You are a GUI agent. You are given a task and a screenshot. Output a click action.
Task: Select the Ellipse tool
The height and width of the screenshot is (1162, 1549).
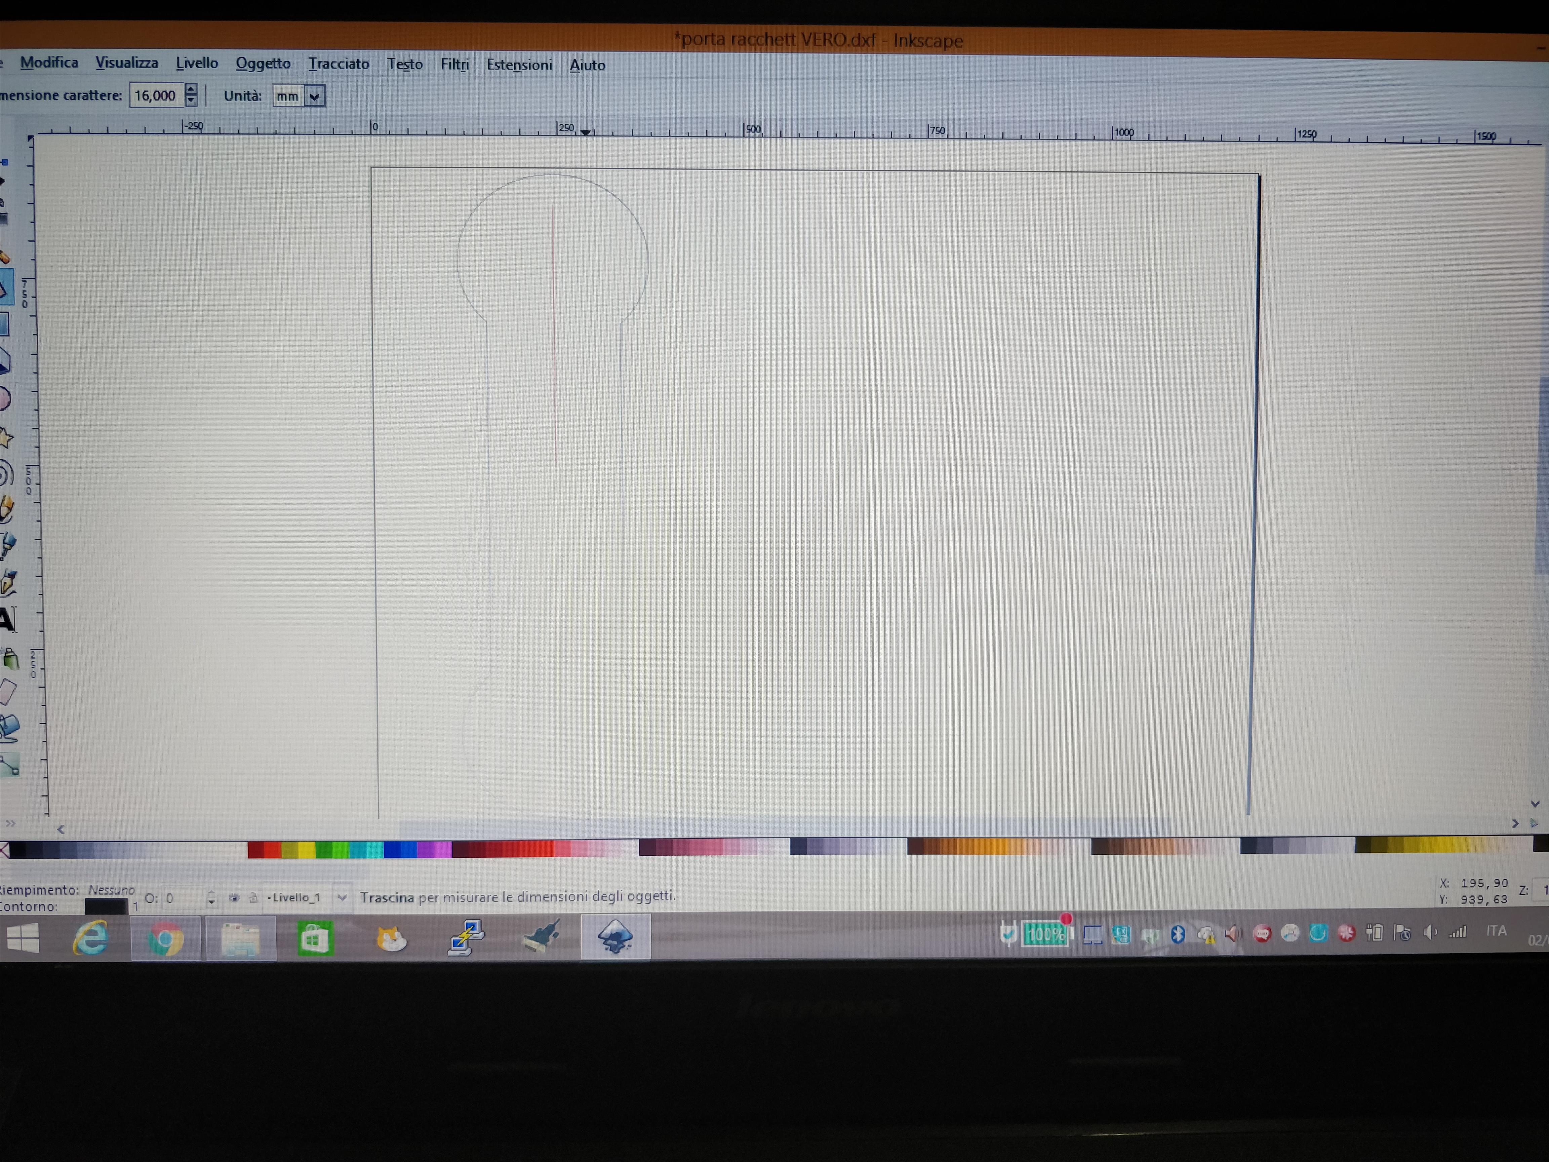coord(5,399)
